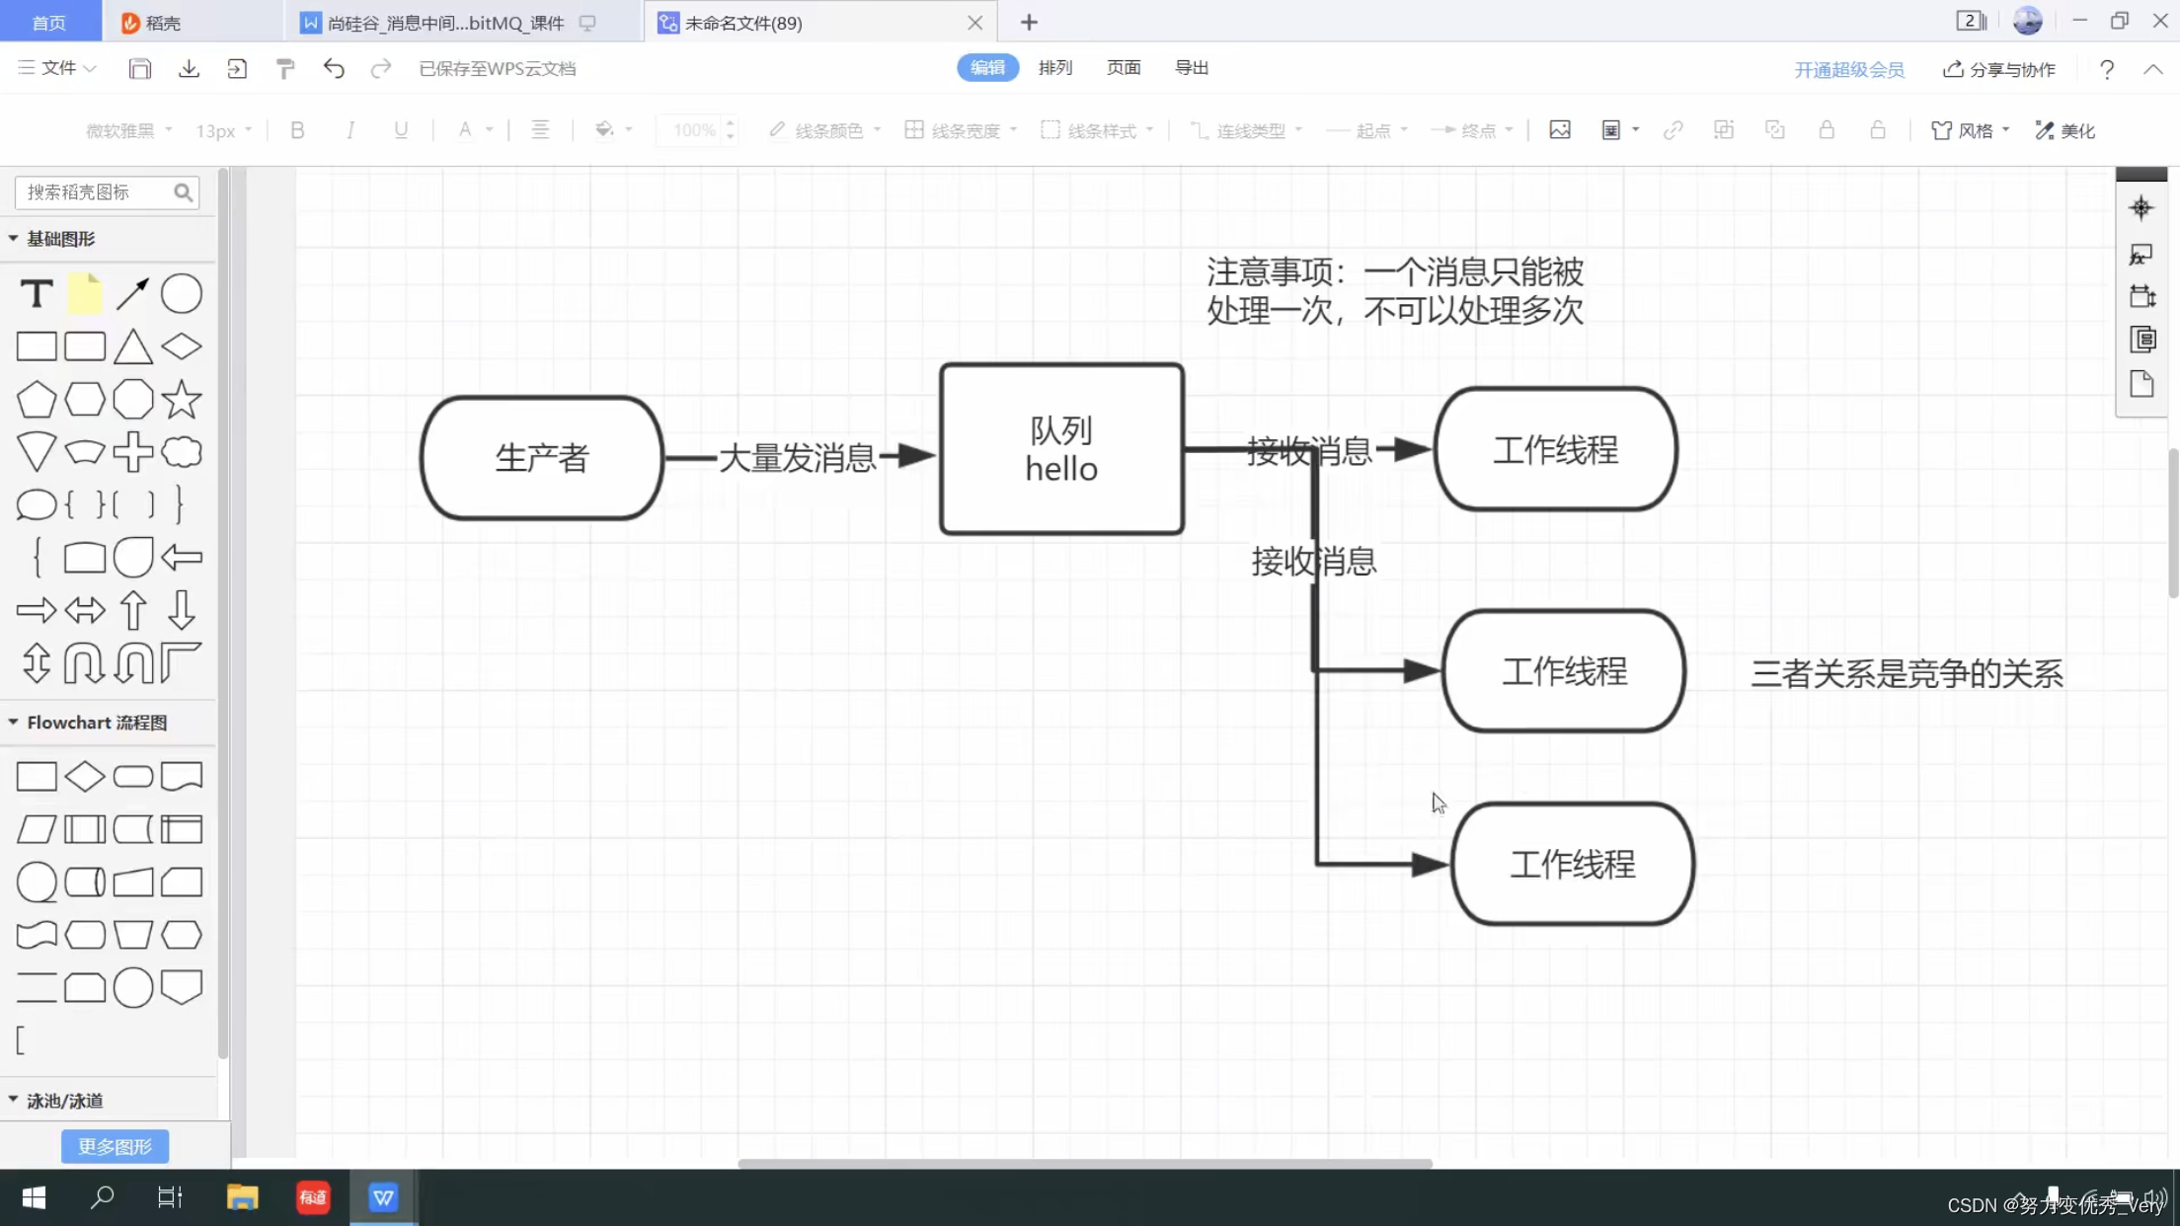Screen dimensions: 2180x1226
Task: Open the end point arrow dropdown
Action: (1472, 130)
